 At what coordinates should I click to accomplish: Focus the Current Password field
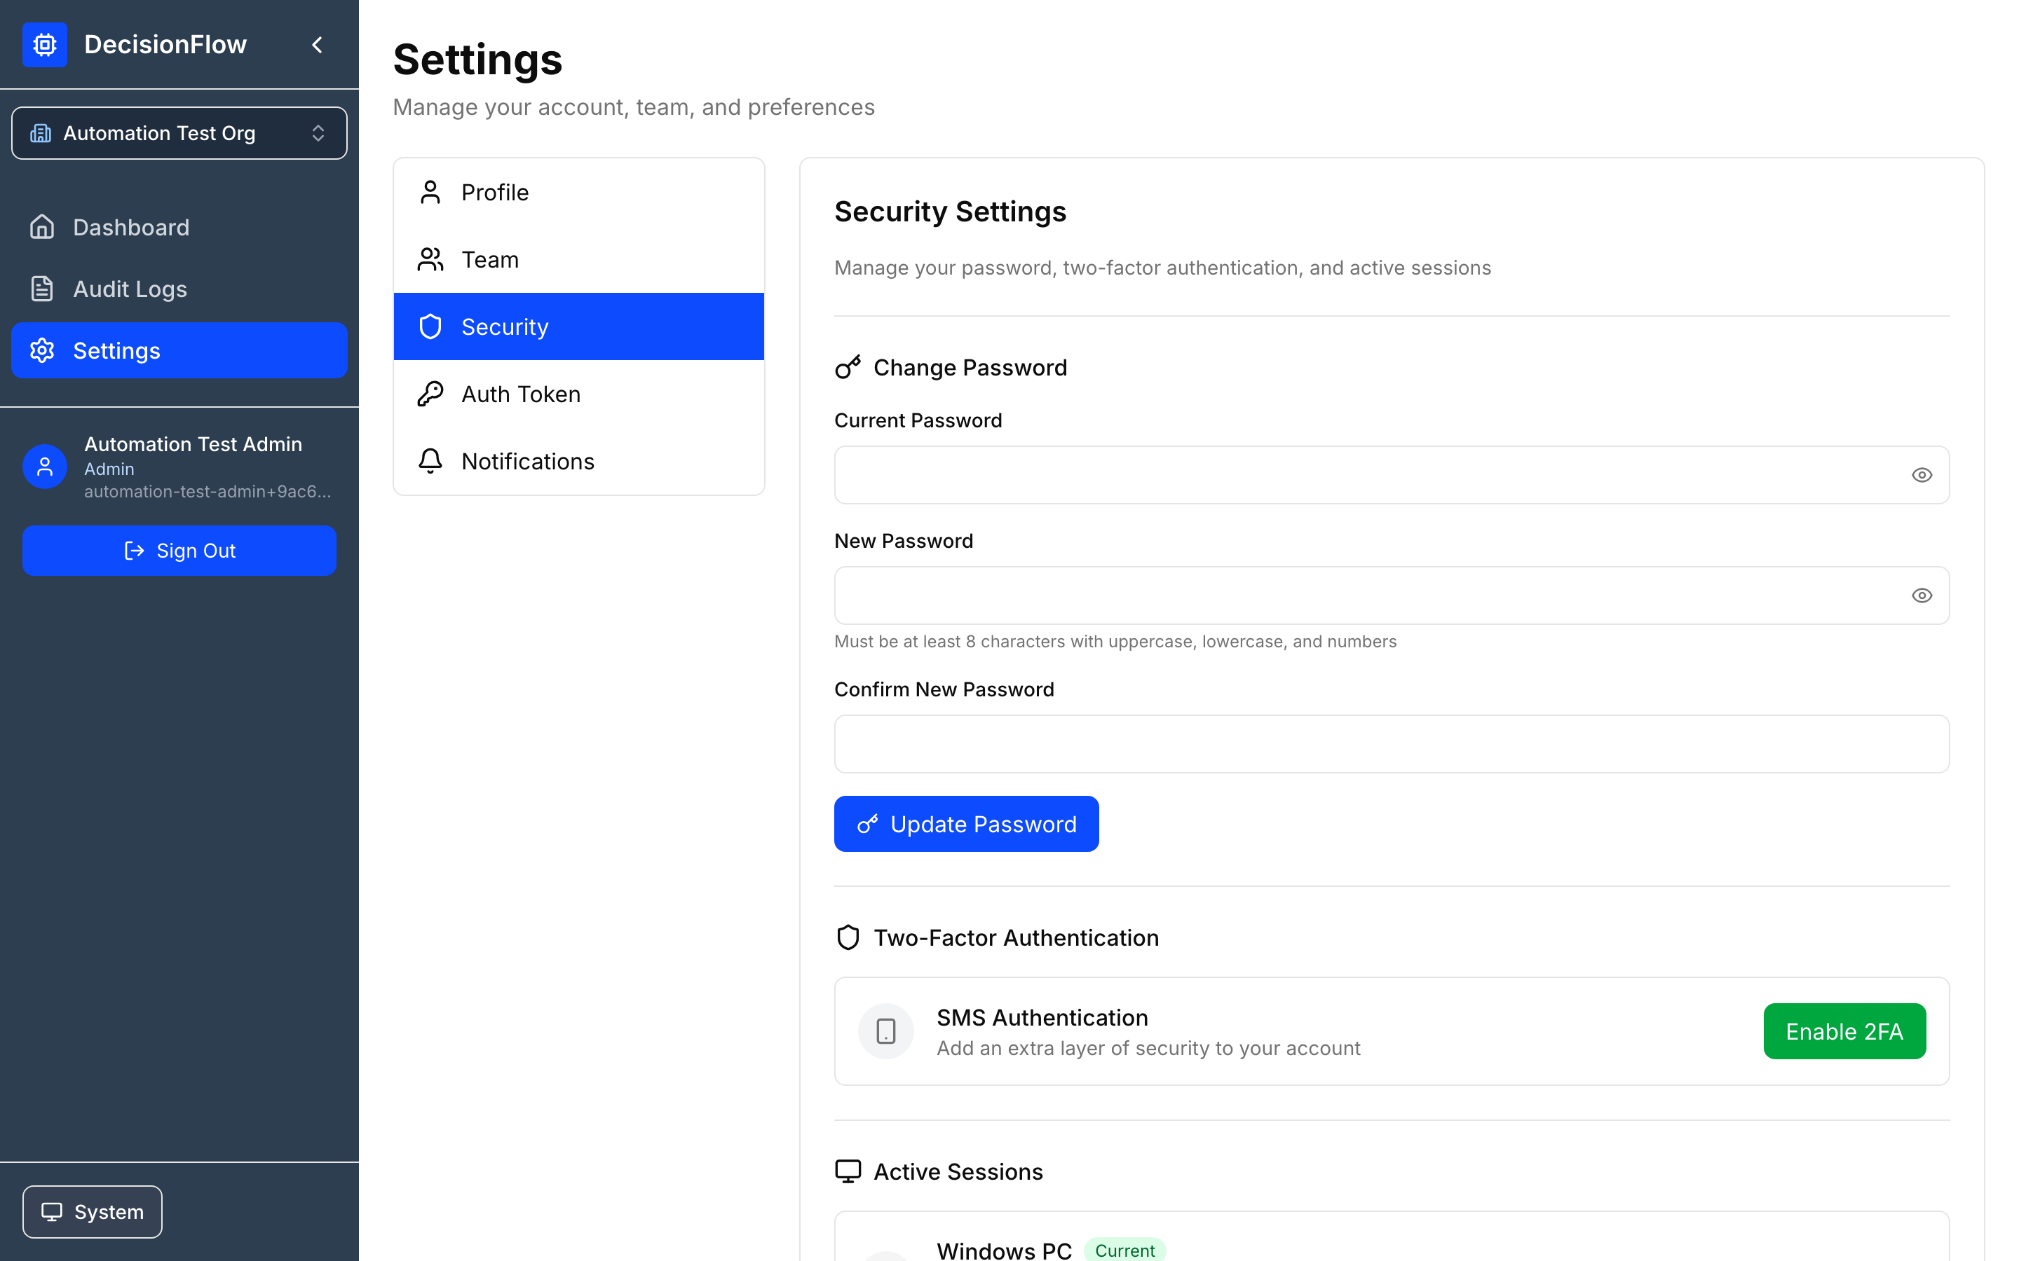[x=1392, y=474]
